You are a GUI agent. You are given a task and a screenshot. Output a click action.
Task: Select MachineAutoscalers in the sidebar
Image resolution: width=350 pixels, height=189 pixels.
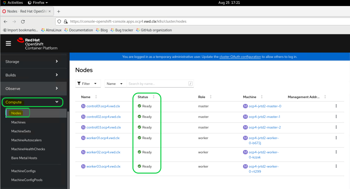(26, 140)
